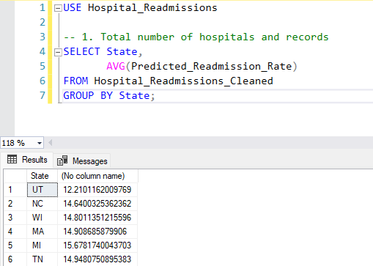Image resolution: width=373 pixels, height=266 pixels.
Task: Select row header 4 in results grid
Action: tap(15, 232)
